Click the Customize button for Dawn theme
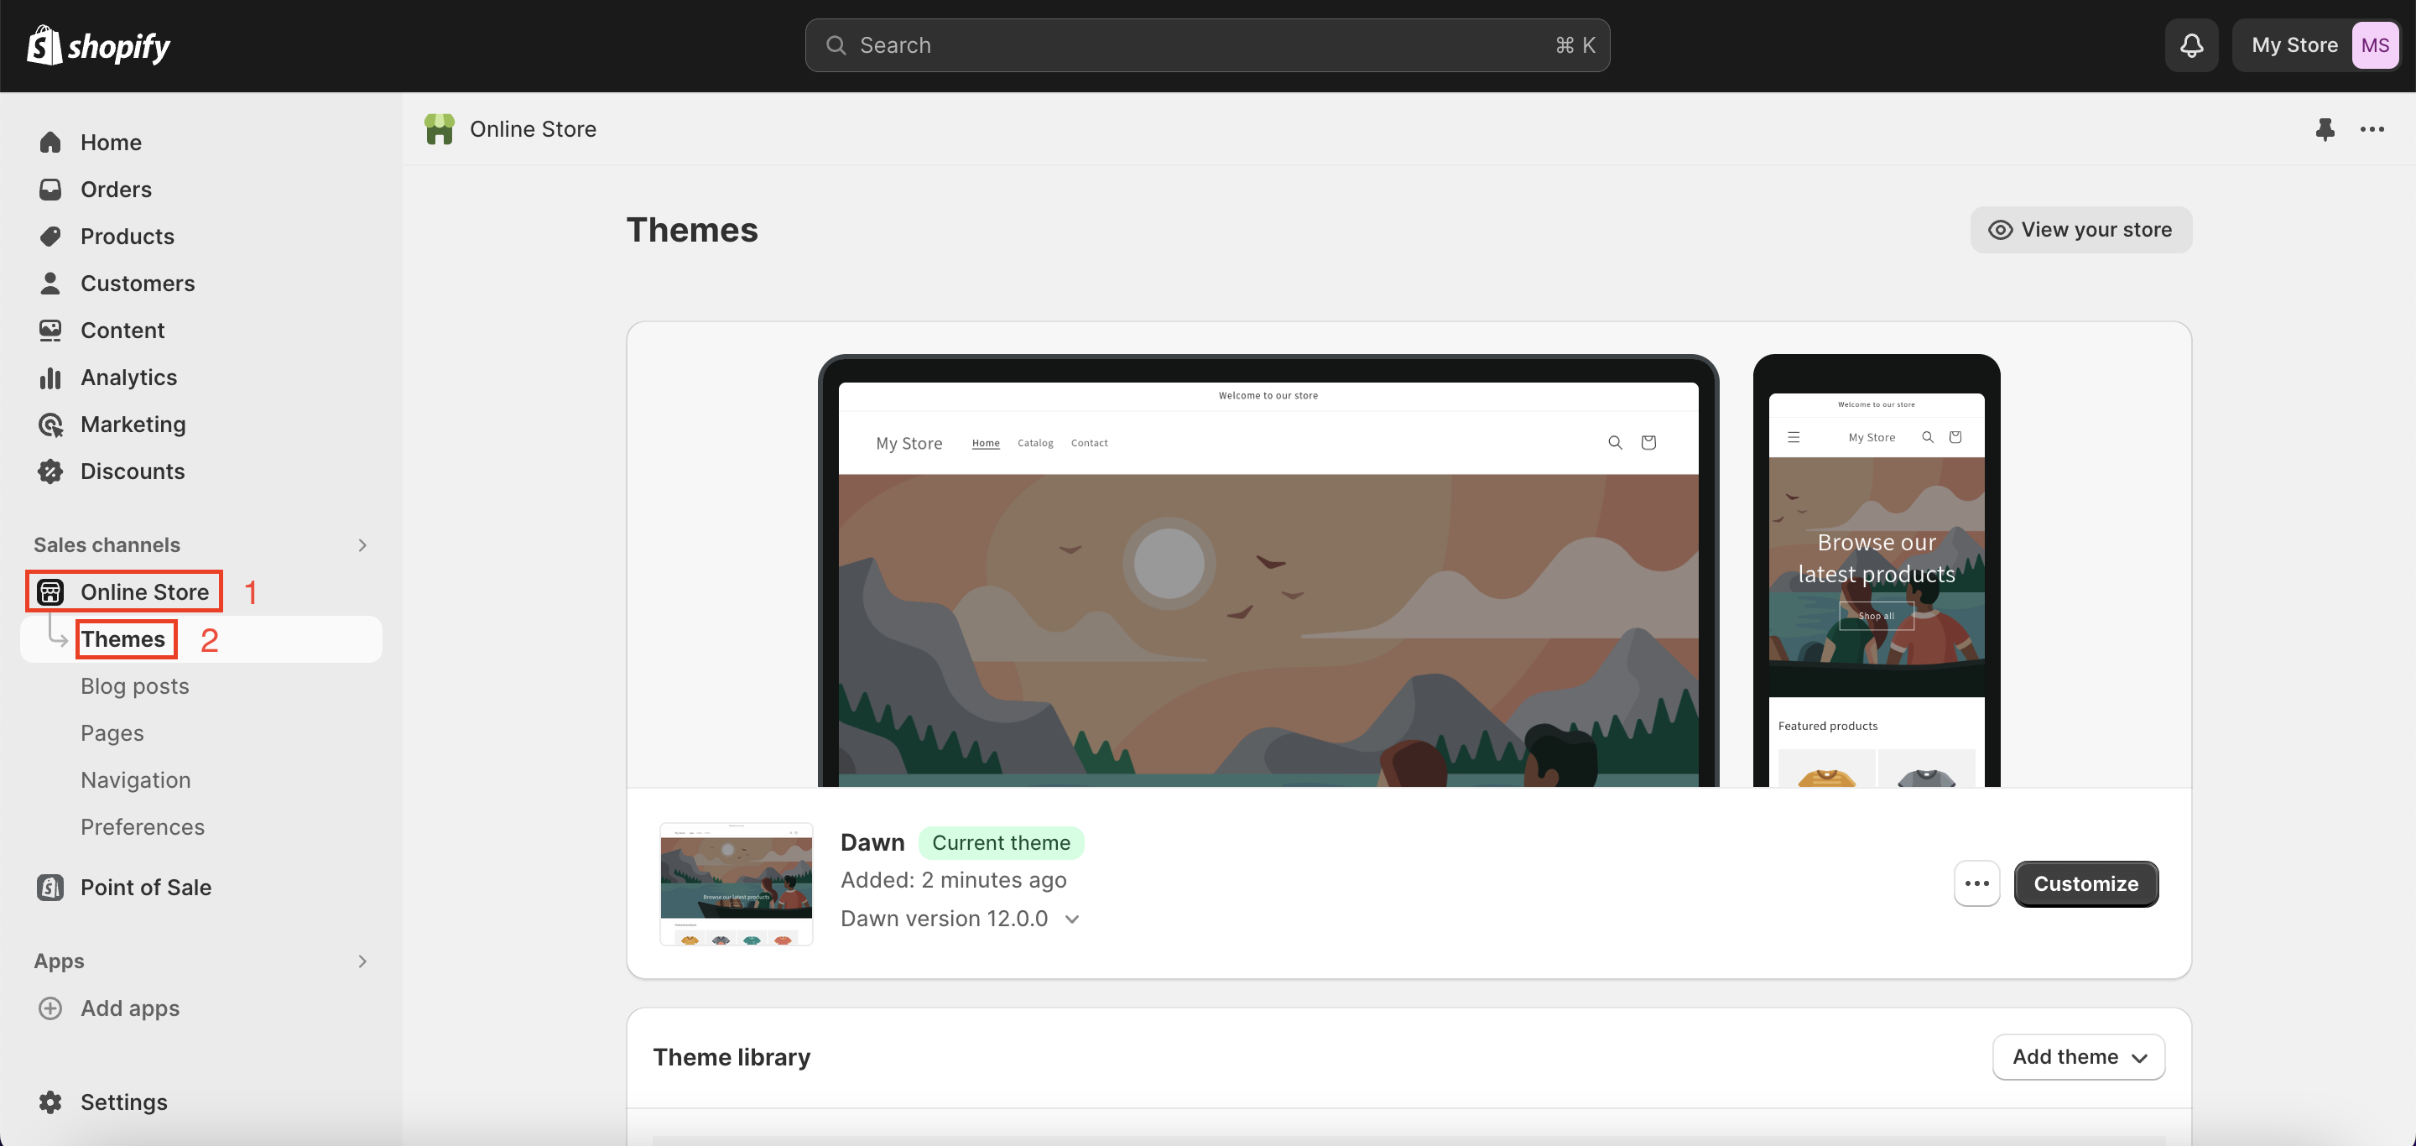This screenshot has width=2416, height=1146. pos(2085,883)
